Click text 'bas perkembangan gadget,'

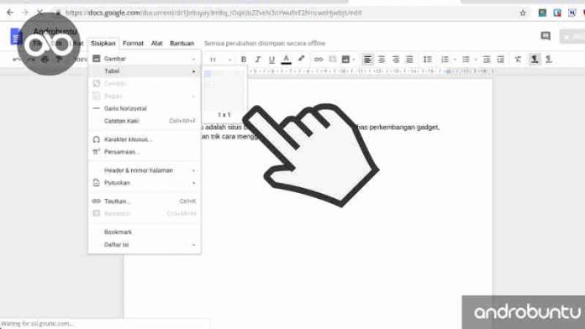click(398, 127)
